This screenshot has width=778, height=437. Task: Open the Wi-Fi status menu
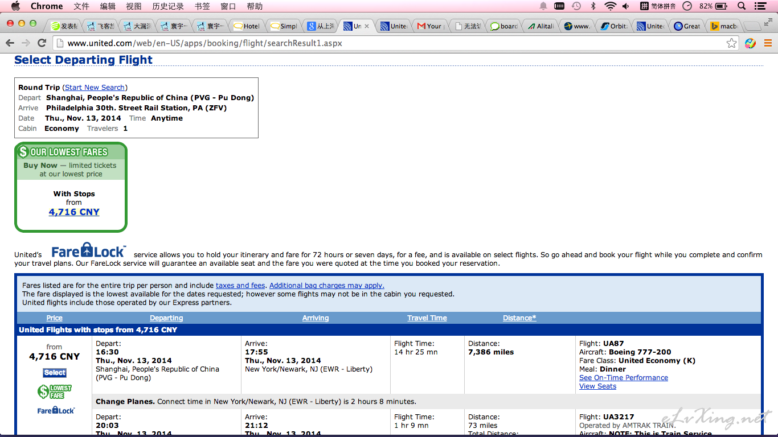pos(610,6)
